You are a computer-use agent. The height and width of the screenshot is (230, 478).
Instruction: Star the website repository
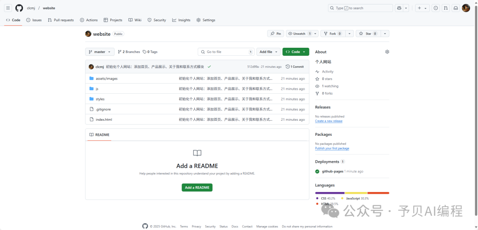tap(369, 34)
